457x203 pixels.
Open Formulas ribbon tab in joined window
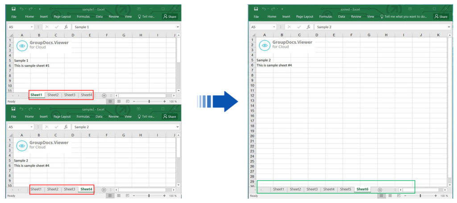pyautogui.click(x=325, y=16)
